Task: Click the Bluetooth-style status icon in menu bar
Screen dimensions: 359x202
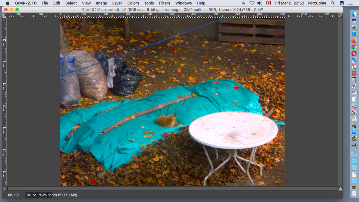Action: pos(243,3)
